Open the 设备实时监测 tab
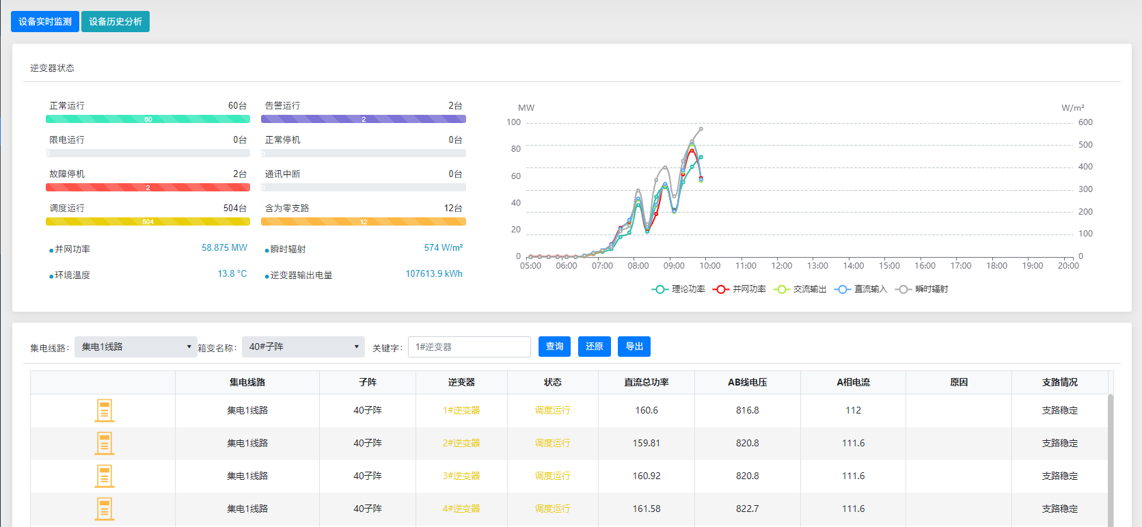Screen dimensions: 1142x527 point(45,21)
